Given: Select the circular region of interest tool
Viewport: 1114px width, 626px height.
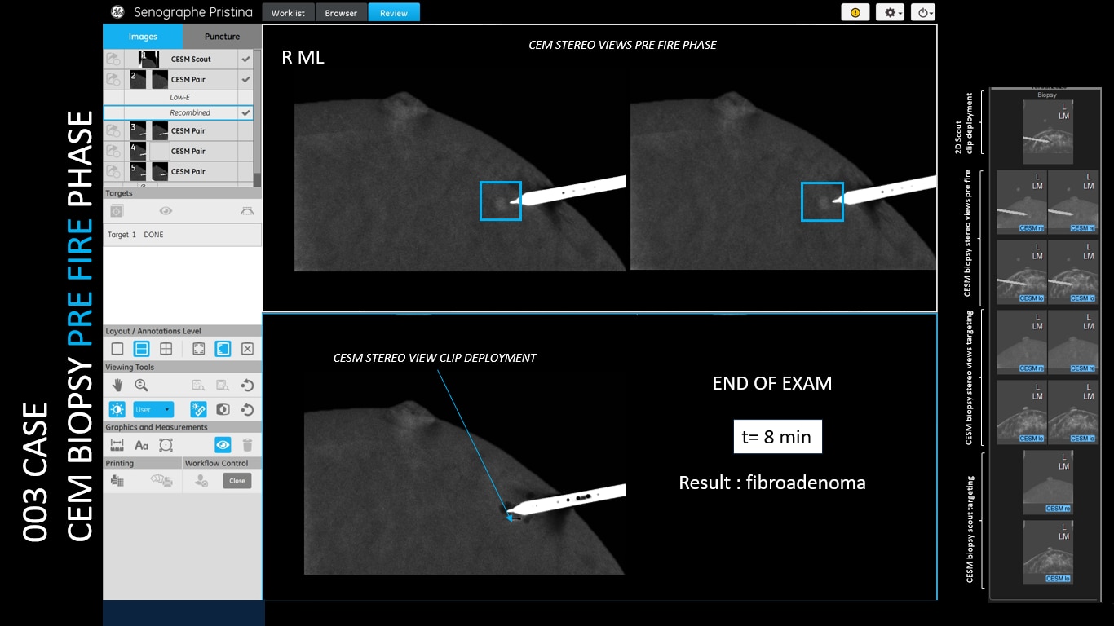Looking at the screenshot, I should [166, 445].
